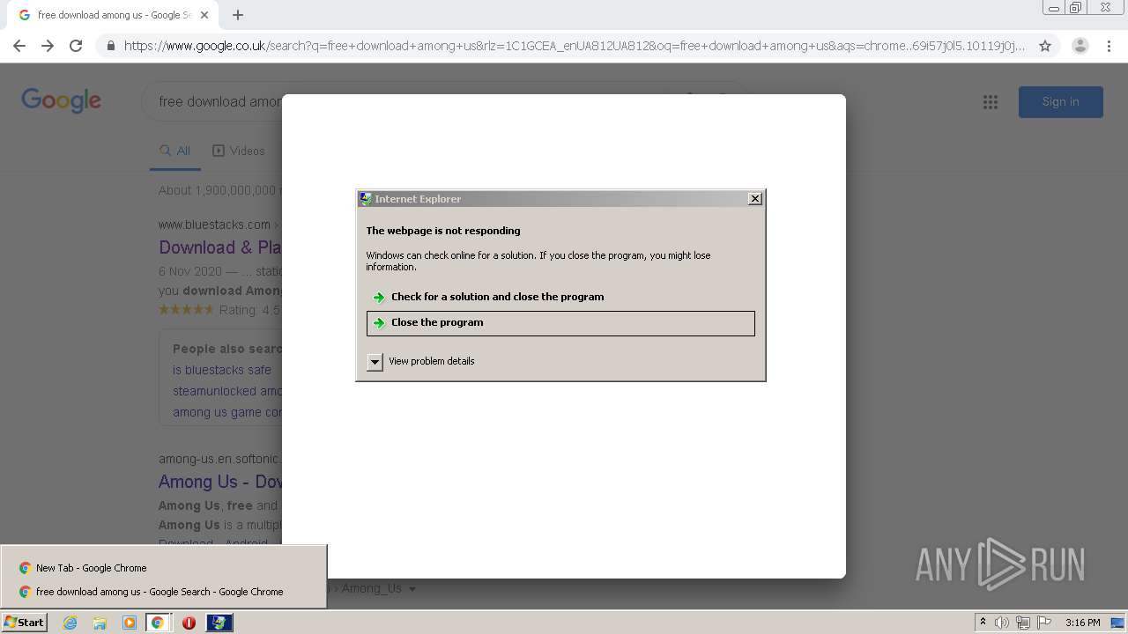Reload the Google search page

[76, 46]
